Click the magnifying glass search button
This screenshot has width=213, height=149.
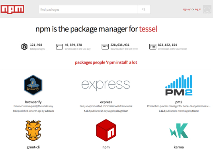tap(144, 10)
